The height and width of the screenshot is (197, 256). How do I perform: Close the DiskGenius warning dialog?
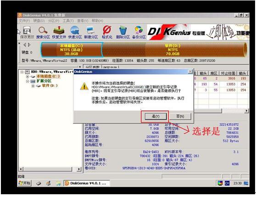(x=190, y=72)
